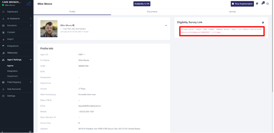Screen dimensions: 274x133
Task: Click the Import icon in sidebar
Action: [x=3, y=39]
